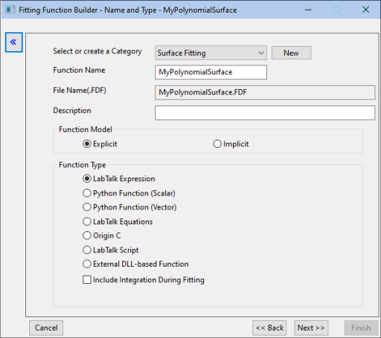Click the New category button
Image resolution: width=381 pixels, height=338 pixels.
click(291, 53)
